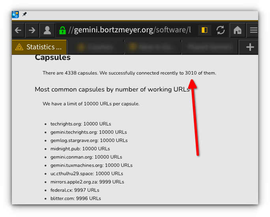Toggle the yellow sidebar panel icon
This screenshot has width=270, height=217.
pos(204,30)
